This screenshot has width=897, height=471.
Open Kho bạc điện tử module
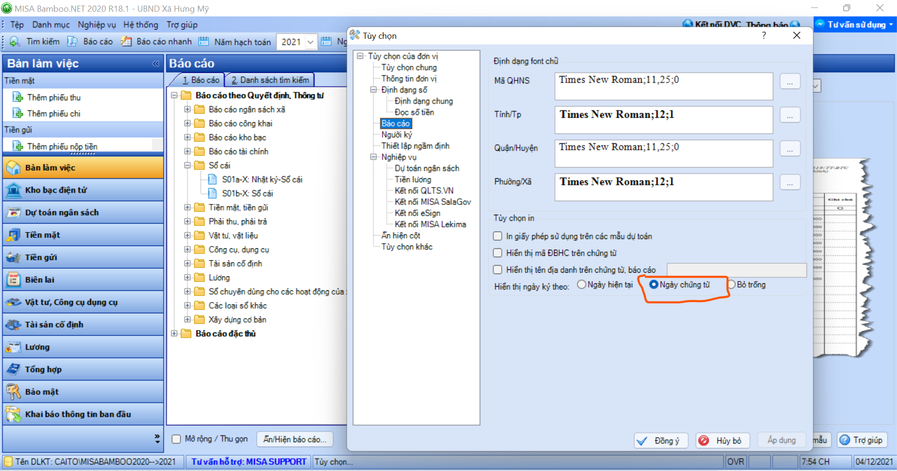[x=83, y=190]
